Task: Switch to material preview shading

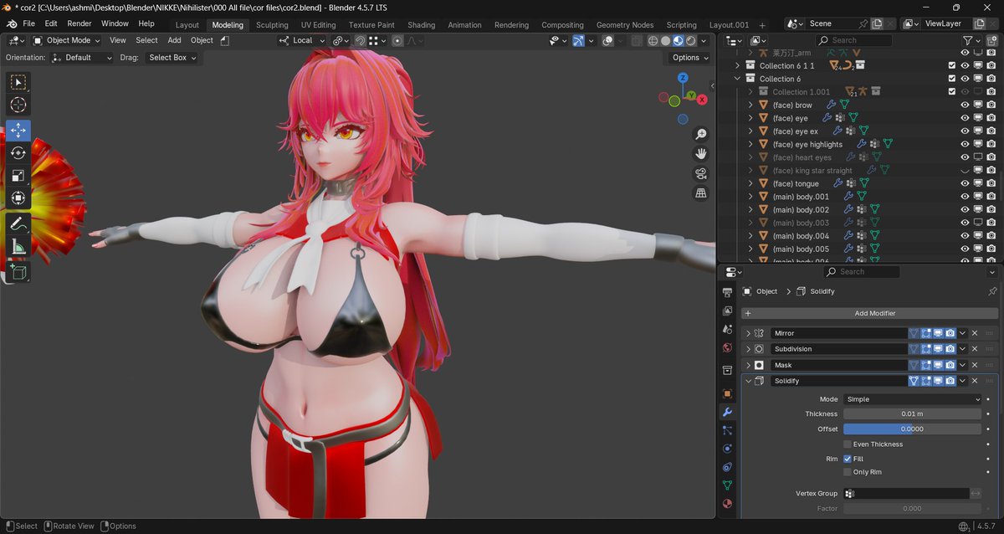Action: tap(679, 40)
